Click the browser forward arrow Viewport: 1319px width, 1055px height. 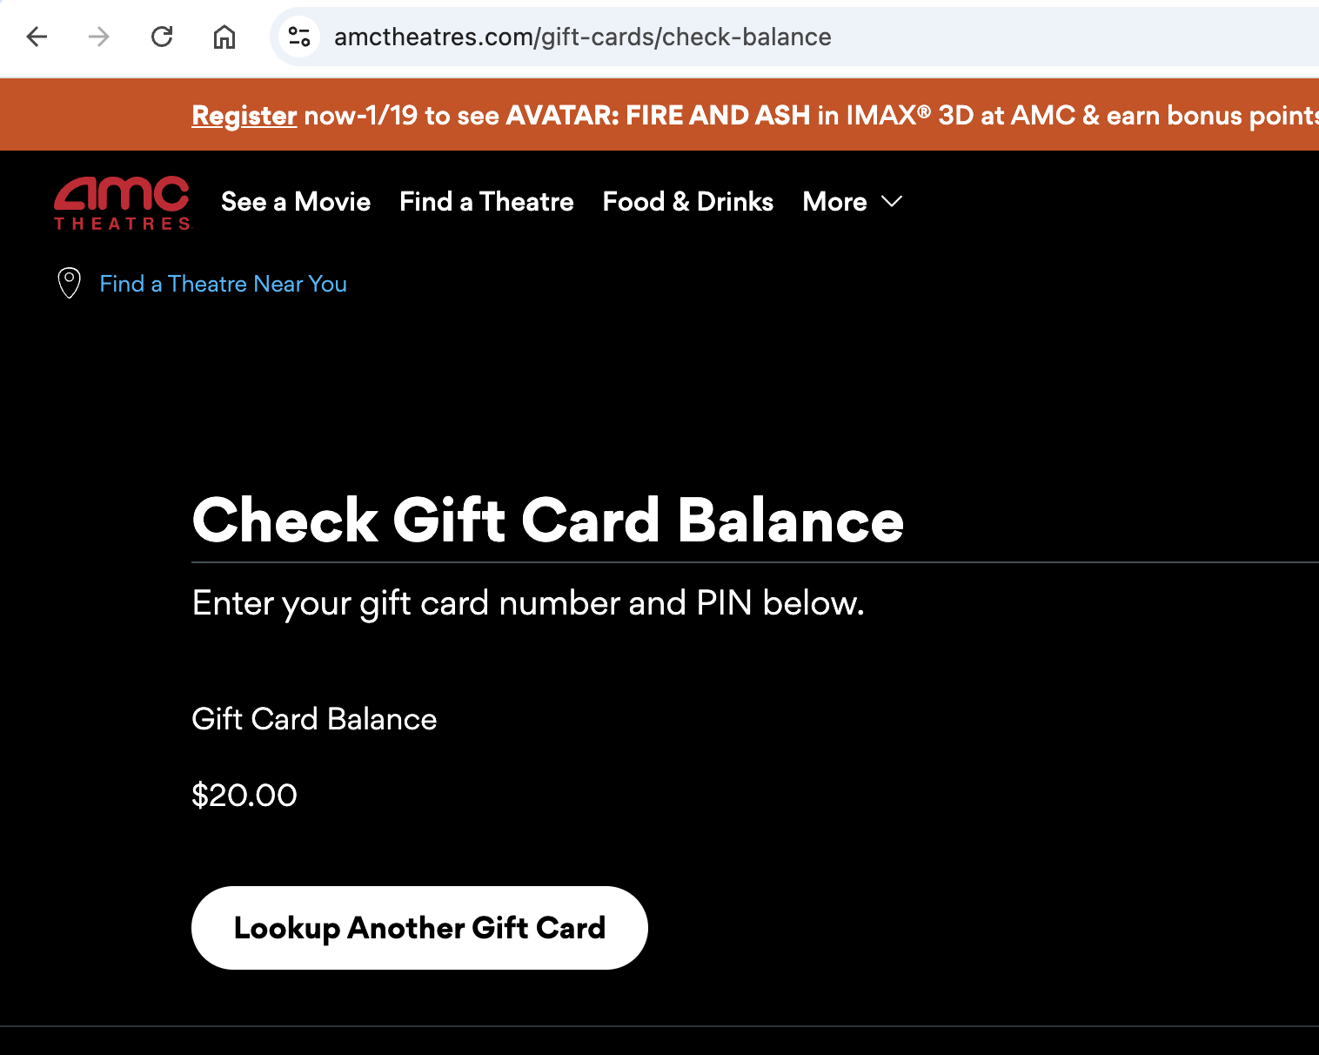point(99,37)
